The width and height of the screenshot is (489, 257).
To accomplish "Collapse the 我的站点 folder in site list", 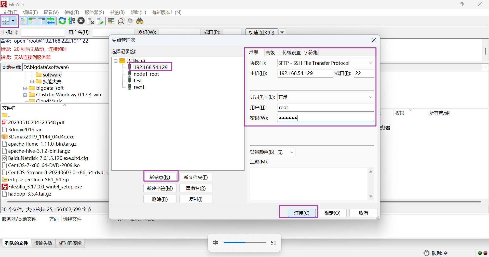I will pyautogui.click(x=116, y=61).
